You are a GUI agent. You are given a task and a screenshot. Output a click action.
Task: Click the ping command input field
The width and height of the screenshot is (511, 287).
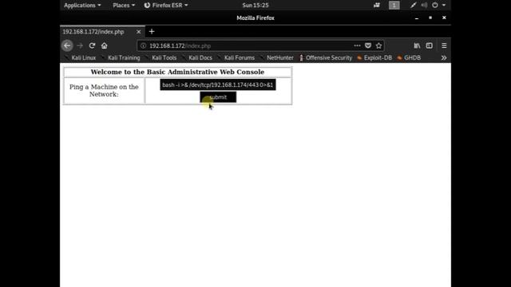tap(218, 85)
